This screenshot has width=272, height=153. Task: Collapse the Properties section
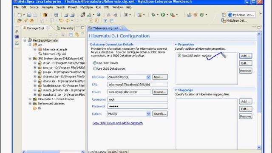coord(176,44)
